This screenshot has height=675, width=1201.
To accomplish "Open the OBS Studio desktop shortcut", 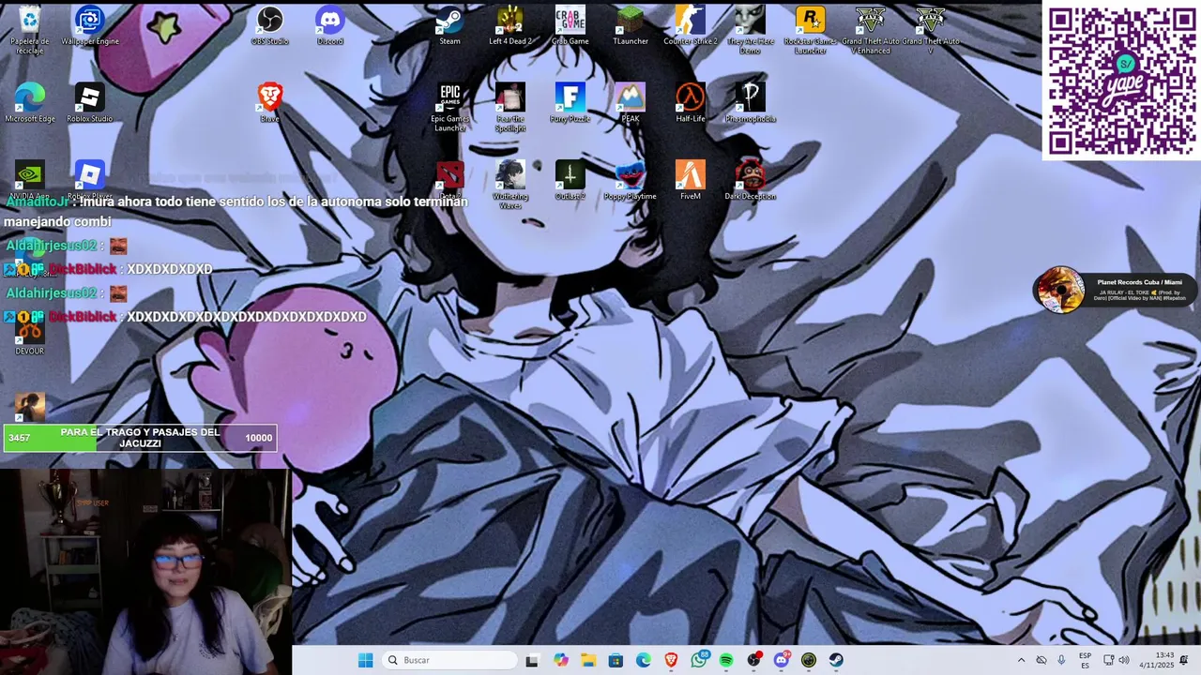I will point(270,26).
